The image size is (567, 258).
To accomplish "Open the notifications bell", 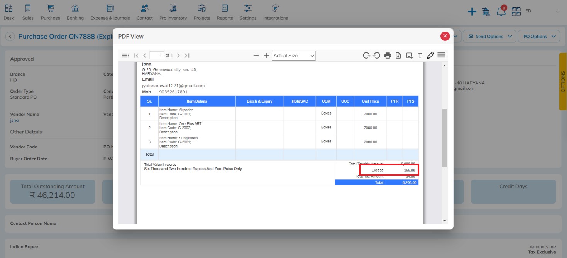I will pyautogui.click(x=501, y=12).
